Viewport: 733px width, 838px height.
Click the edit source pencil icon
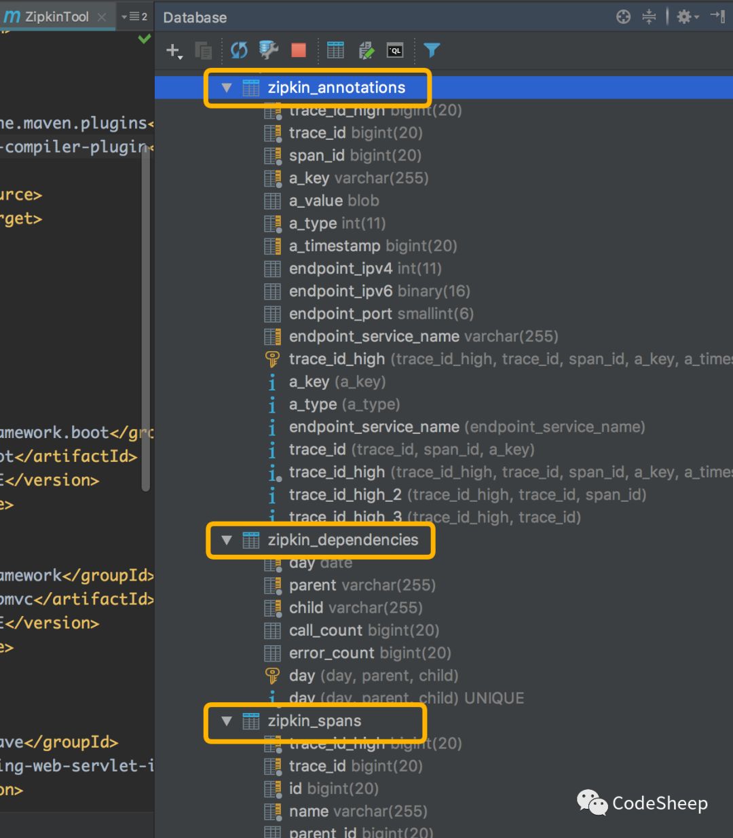tap(366, 50)
